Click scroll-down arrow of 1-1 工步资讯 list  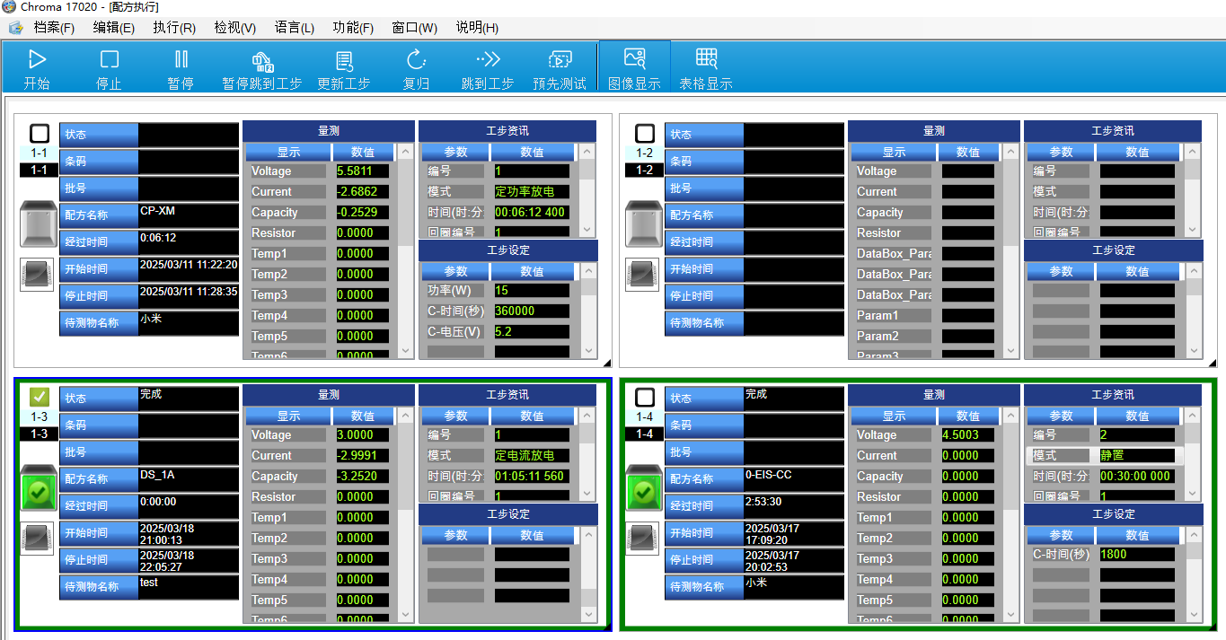[x=588, y=230]
